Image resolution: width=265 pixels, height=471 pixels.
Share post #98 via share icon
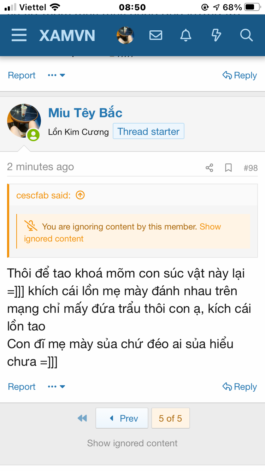pos(210,168)
